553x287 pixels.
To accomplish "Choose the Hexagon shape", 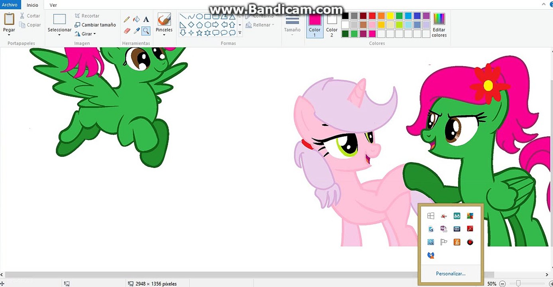I will (208, 25).
